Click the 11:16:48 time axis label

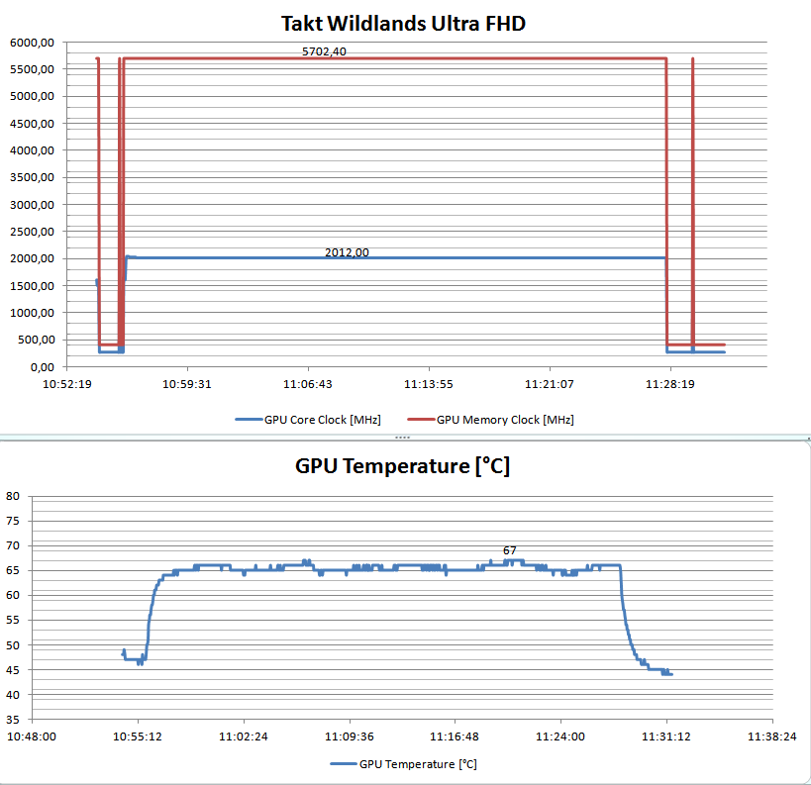coord(455,736)
